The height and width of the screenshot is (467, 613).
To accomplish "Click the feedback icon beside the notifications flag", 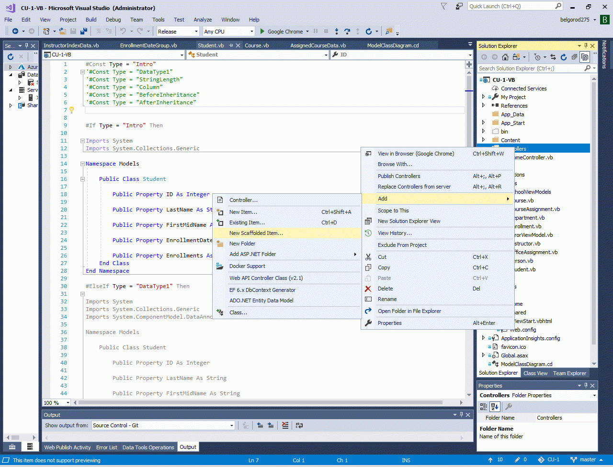I will pos(459,6).
